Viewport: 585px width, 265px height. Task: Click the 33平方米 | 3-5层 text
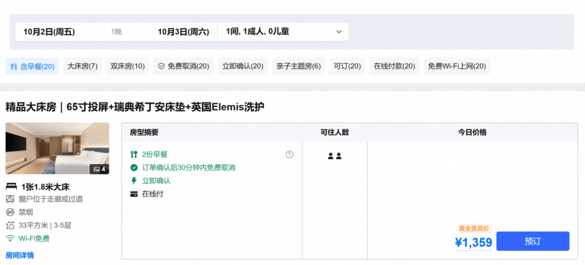45,225
